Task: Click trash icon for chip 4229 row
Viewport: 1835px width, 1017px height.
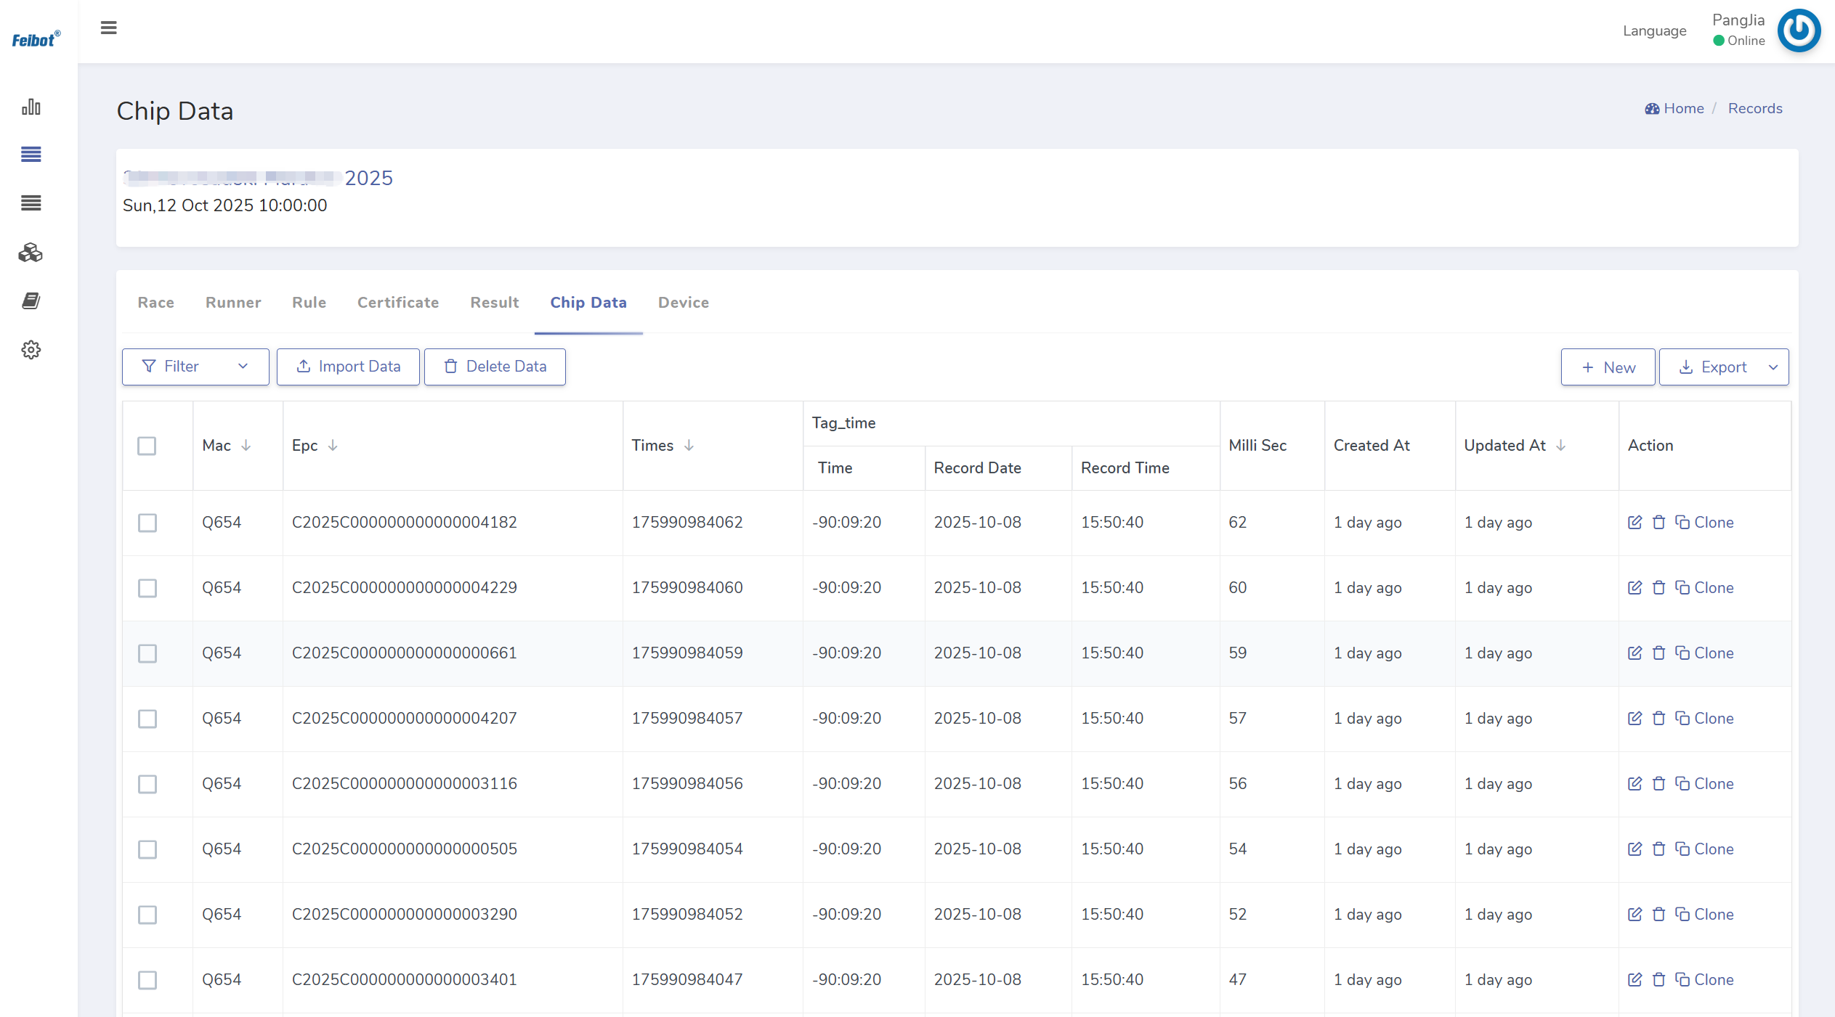Action: pyautogui.click(x=1658, y=588)
